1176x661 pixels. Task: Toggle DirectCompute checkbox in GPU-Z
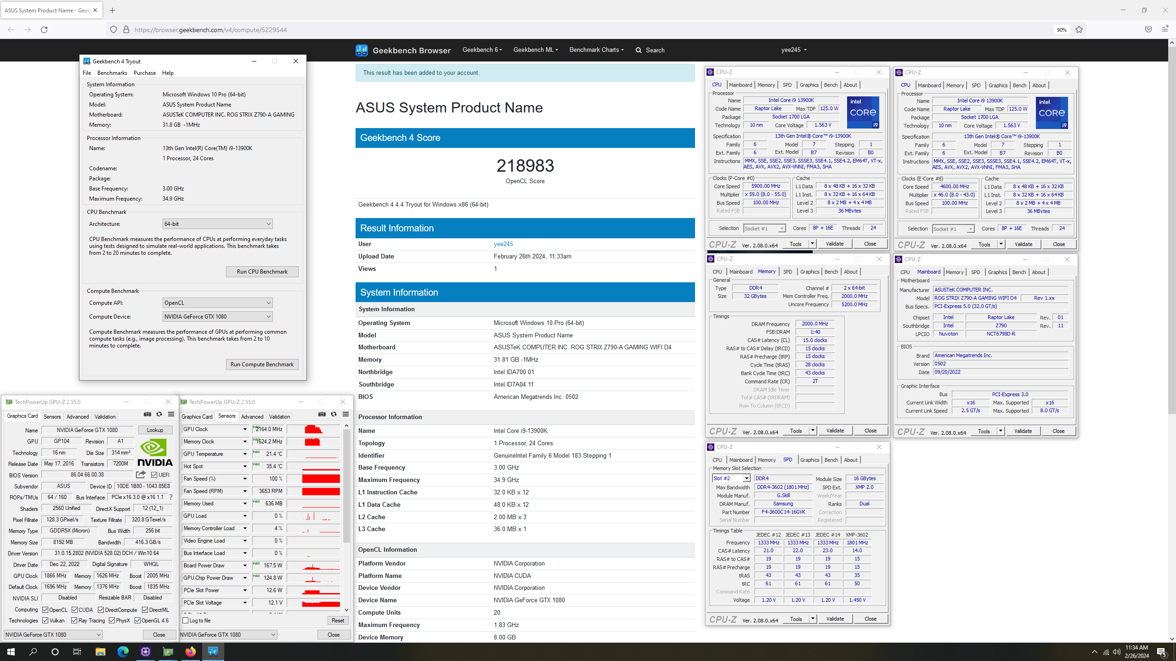click(101, 610)
